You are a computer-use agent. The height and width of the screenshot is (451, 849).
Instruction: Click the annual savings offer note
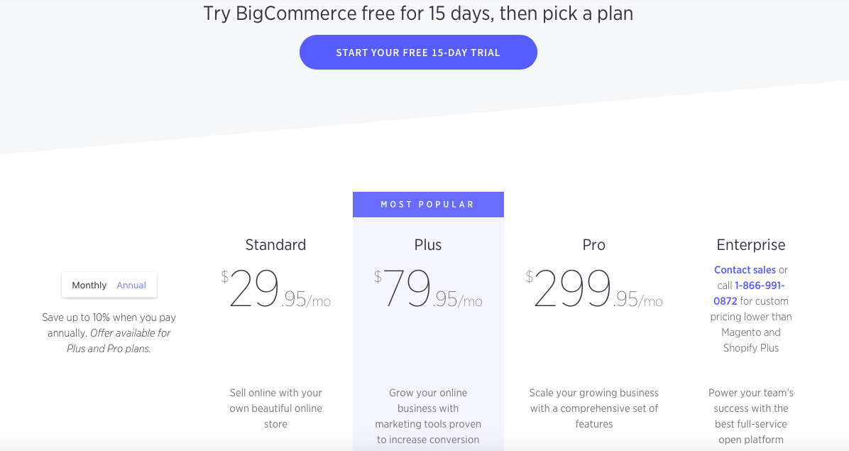point(109,333)
